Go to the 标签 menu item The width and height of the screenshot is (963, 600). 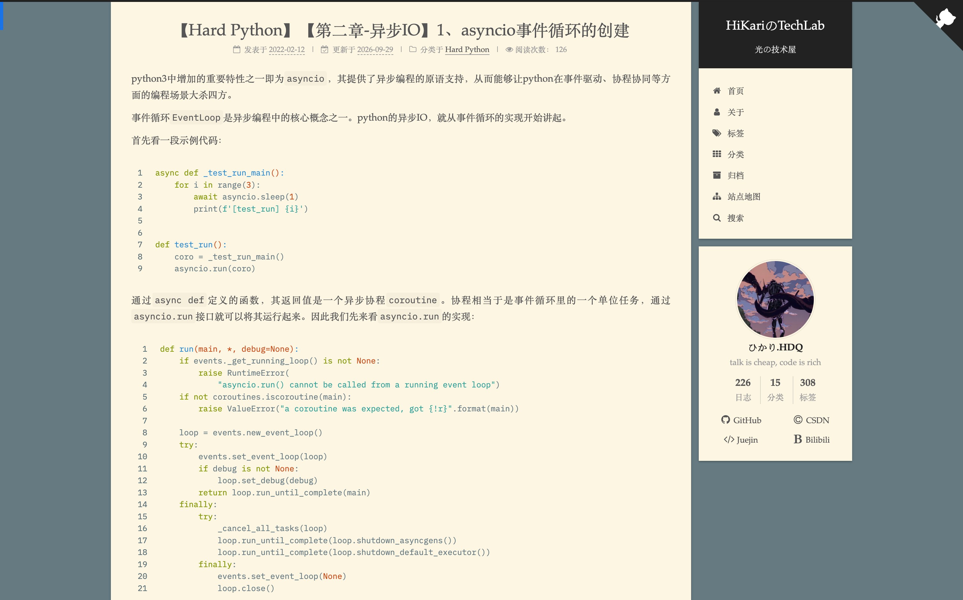pos(736,133)
